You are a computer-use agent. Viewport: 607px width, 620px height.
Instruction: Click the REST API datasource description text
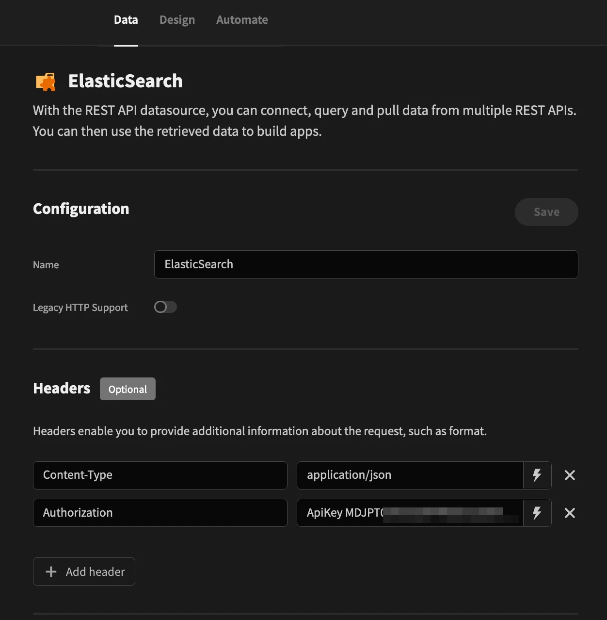click(x=304, y=121)
